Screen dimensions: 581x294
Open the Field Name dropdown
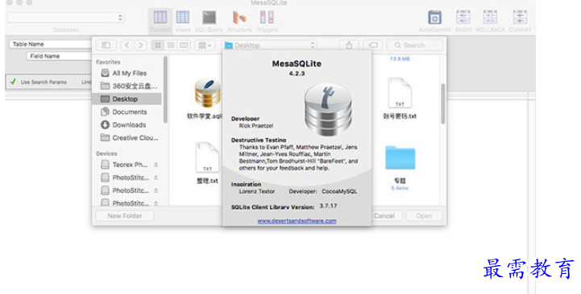[59, 56]
